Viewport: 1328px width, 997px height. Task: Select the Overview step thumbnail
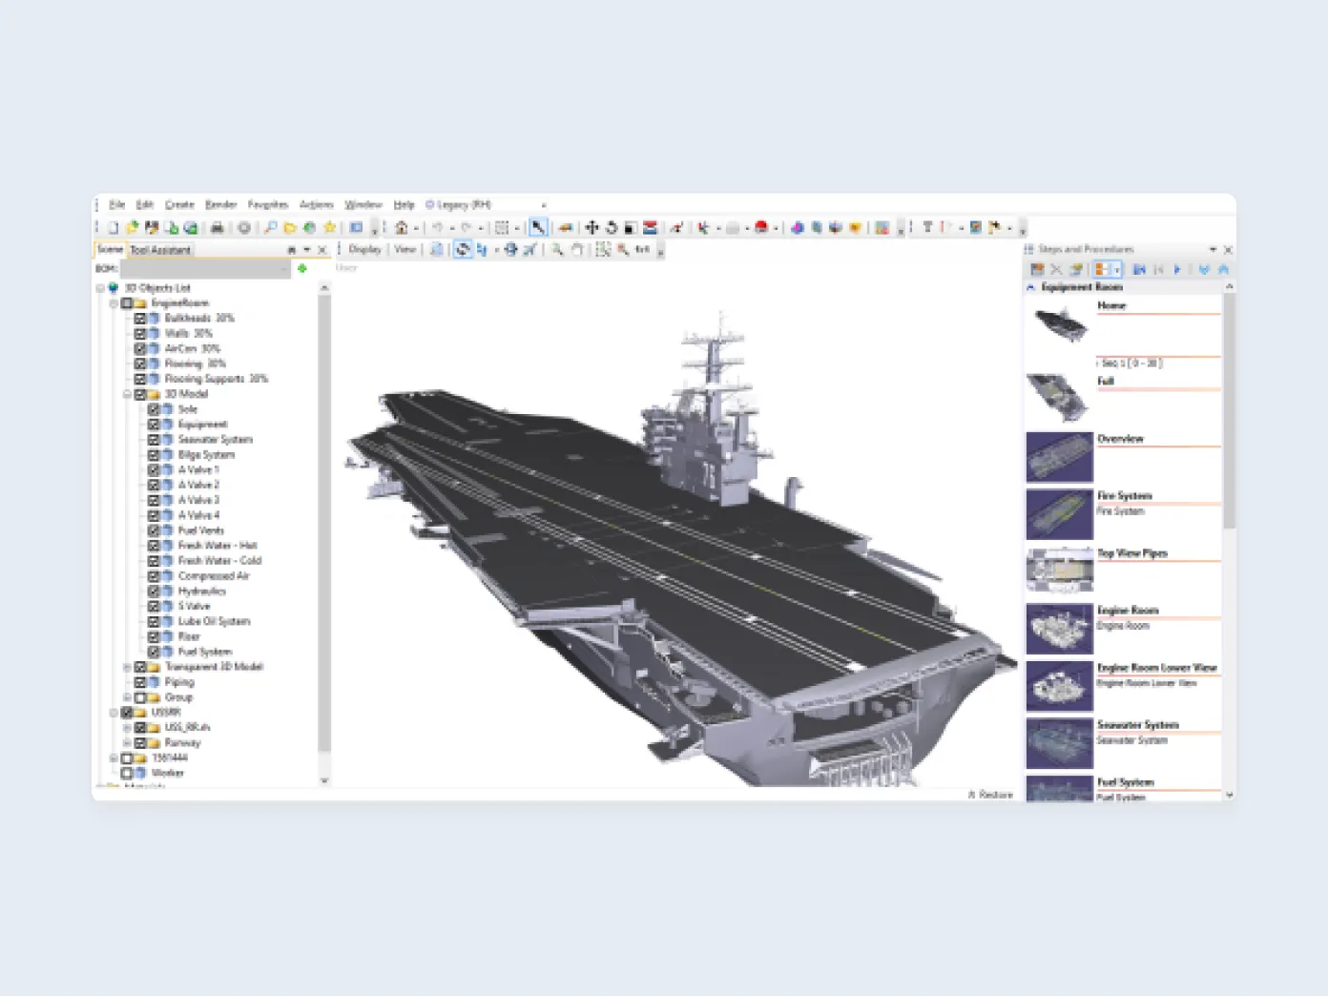coord(1060,457)
